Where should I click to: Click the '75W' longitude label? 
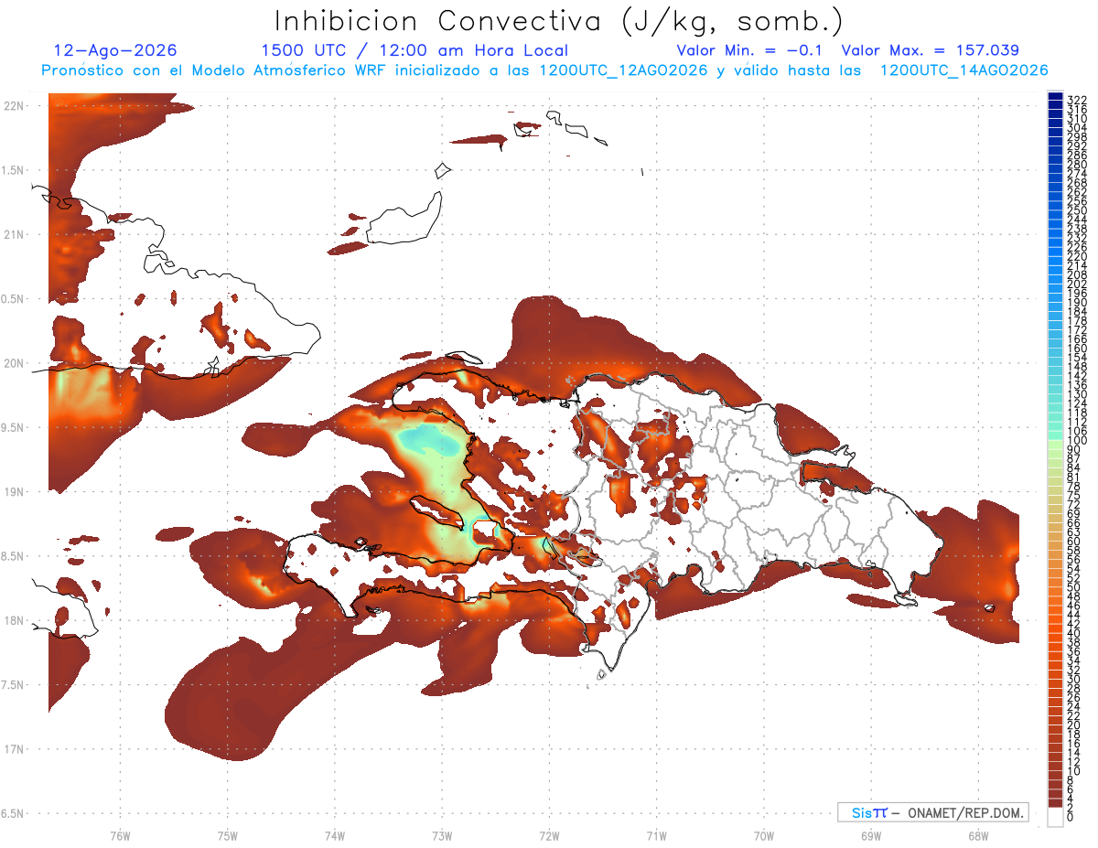[227, 835]
